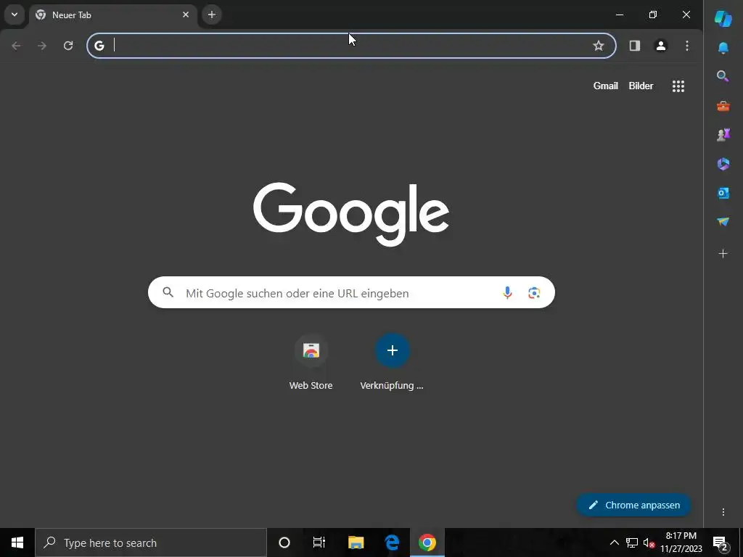Screen dimensions: 743x557
Task: Click the Chrome taskbar icon
Action: tap(427, 542)
